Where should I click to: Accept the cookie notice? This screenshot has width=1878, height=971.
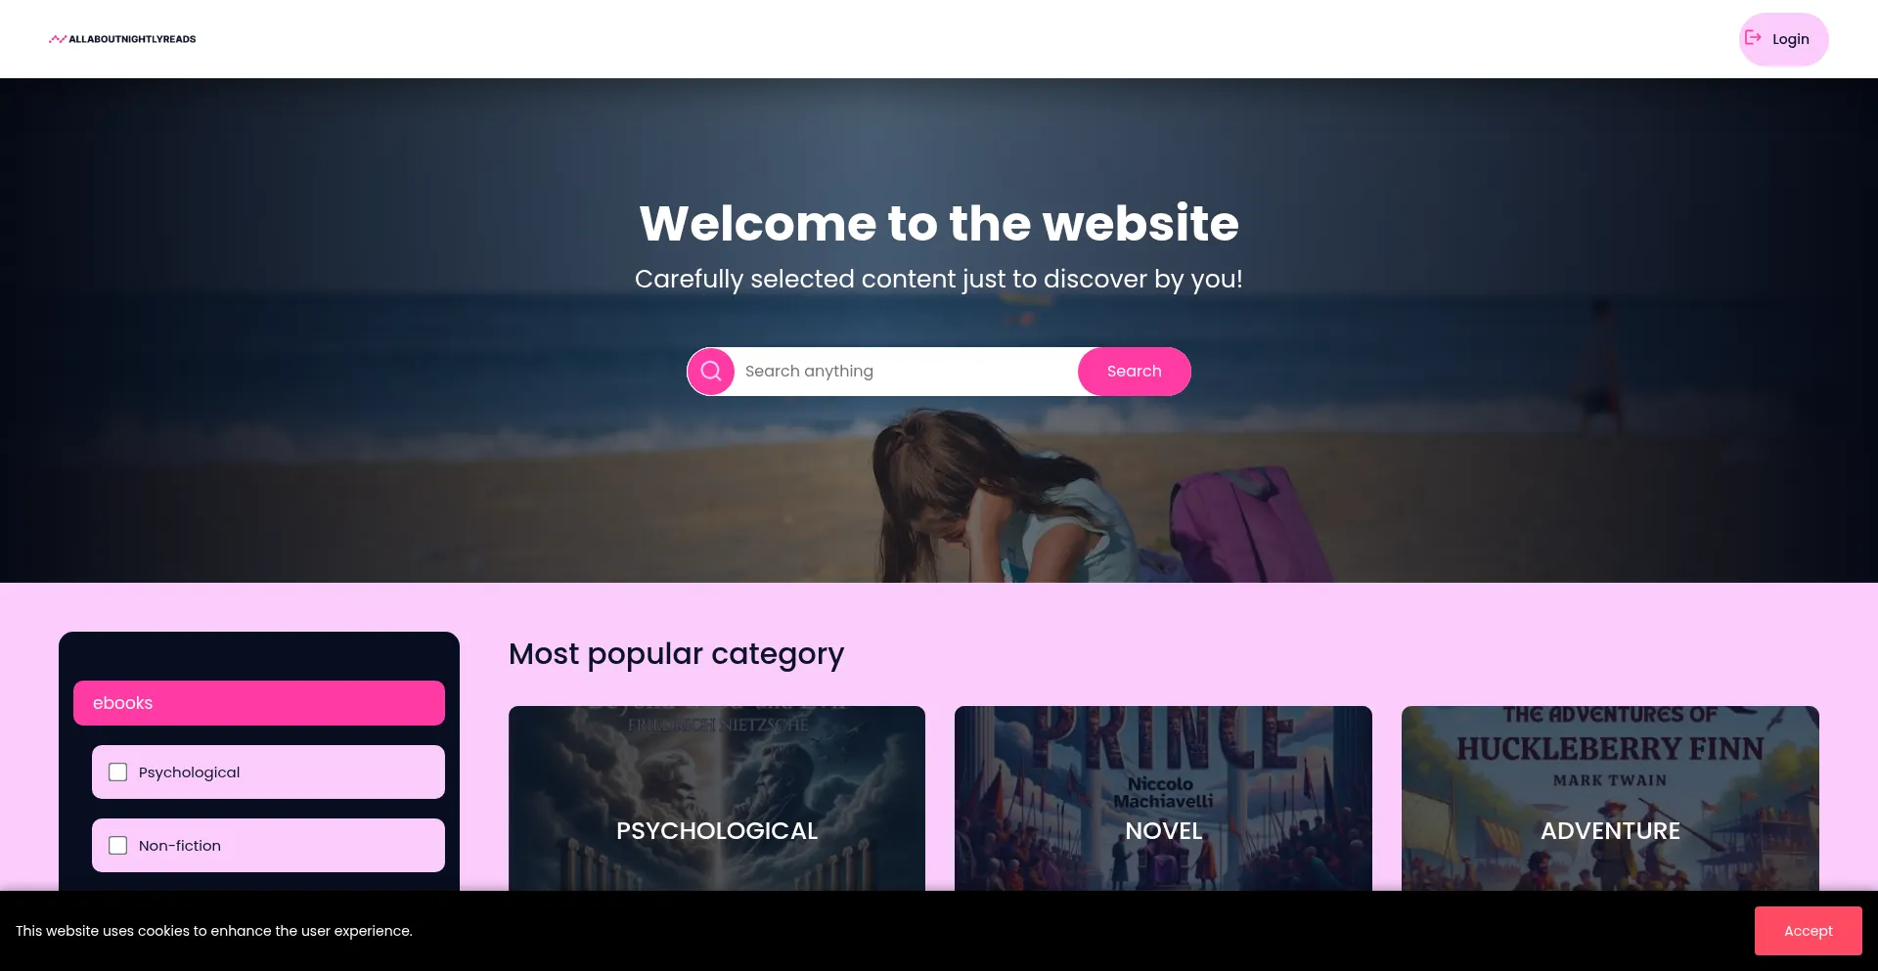click(1809, 931)
